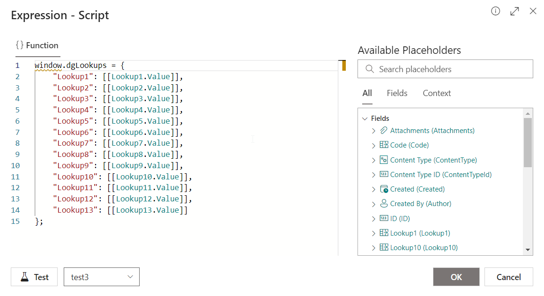Viewport: 544px width, 296px height.
Task: Switch to the Fields tab
Action: [397, 93]
